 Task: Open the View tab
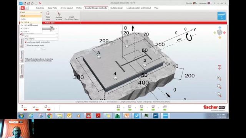click(156, 8)
